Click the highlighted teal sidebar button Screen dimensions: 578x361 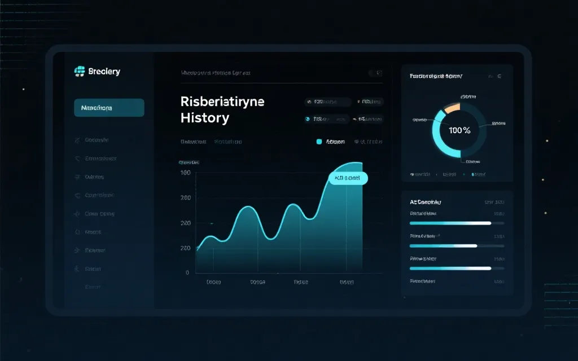click(109, 108)
